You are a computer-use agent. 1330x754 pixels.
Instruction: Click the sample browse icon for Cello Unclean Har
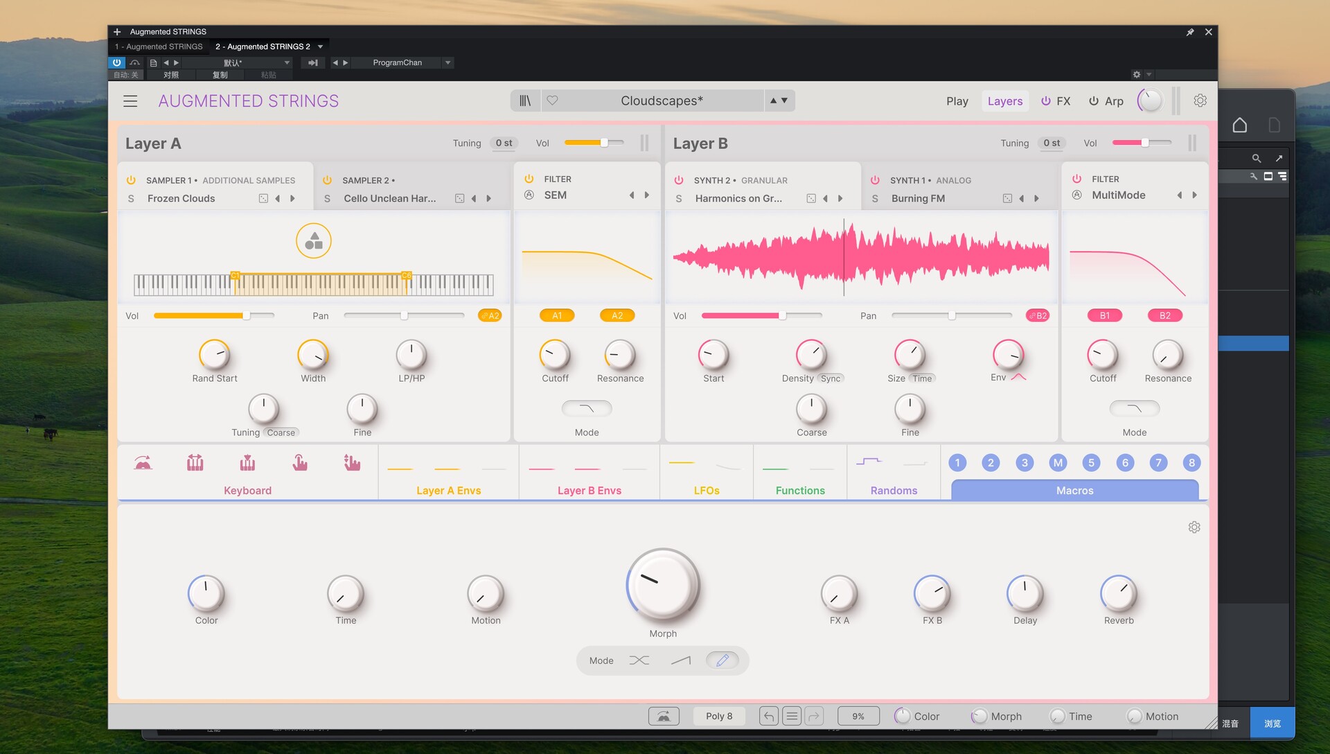[x=459, y=198]
